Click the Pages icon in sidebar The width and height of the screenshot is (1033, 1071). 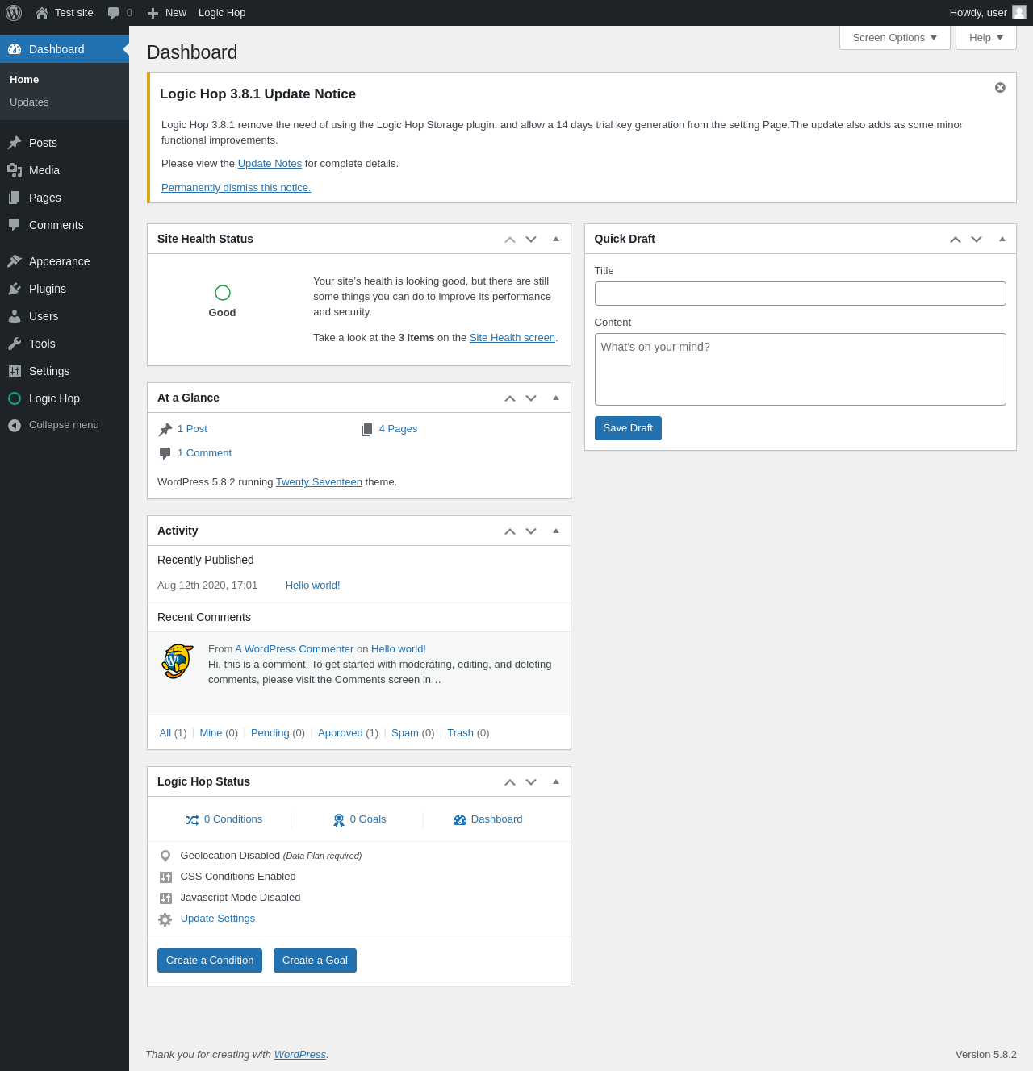(15, 198)
